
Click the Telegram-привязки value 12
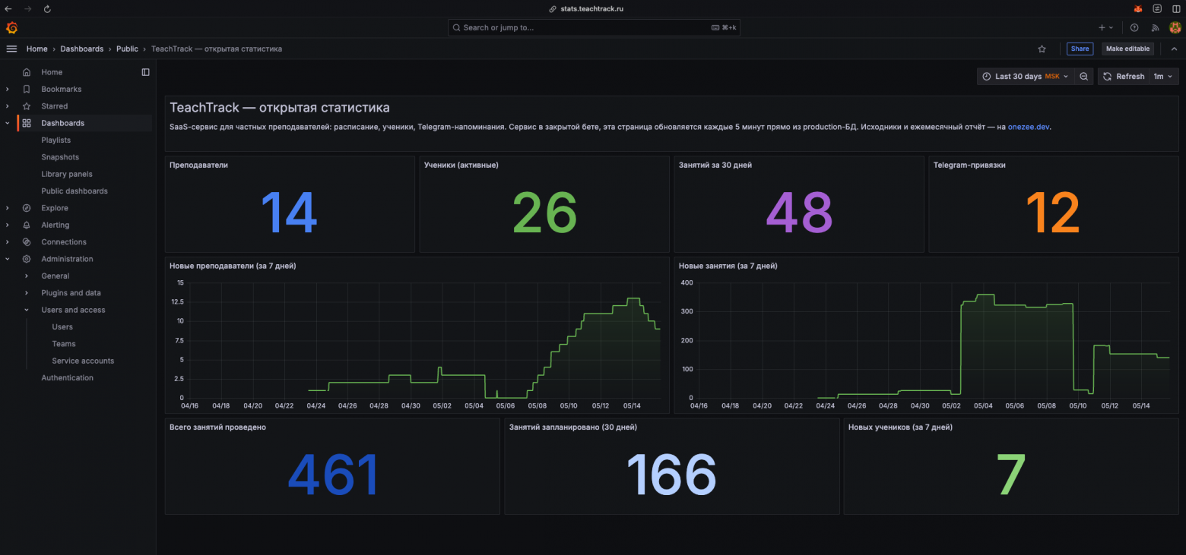click(x=1053, y=213)
